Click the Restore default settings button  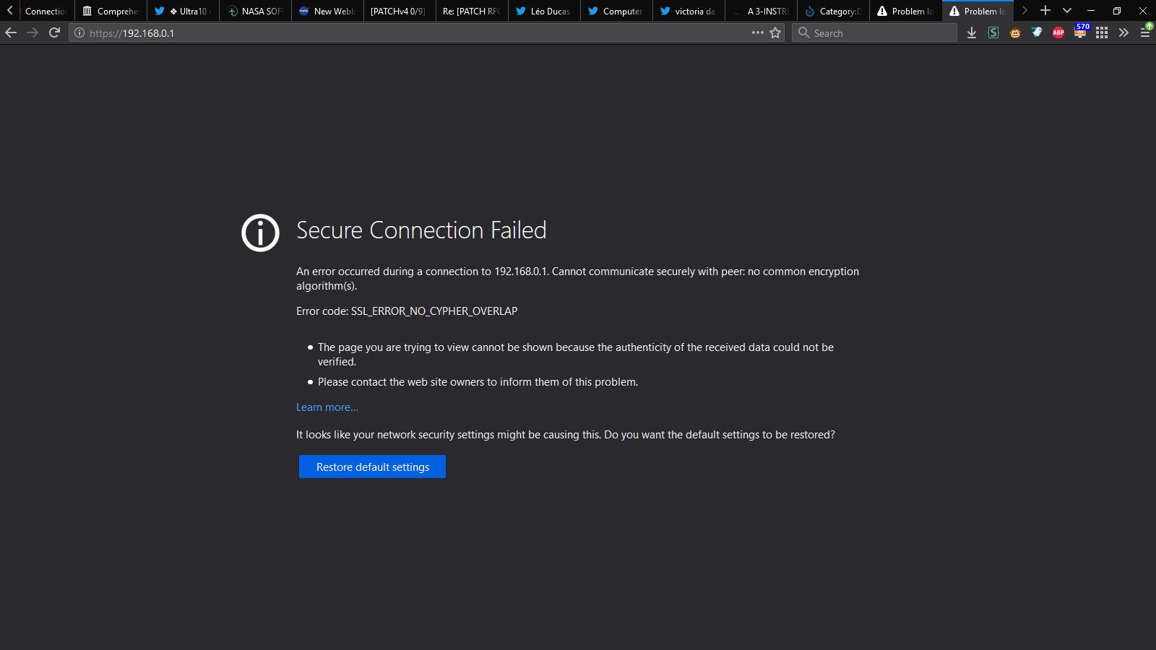coord(372,467)
